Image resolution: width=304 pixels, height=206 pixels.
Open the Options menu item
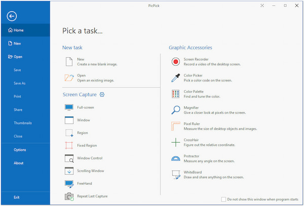tap(20, 150)
